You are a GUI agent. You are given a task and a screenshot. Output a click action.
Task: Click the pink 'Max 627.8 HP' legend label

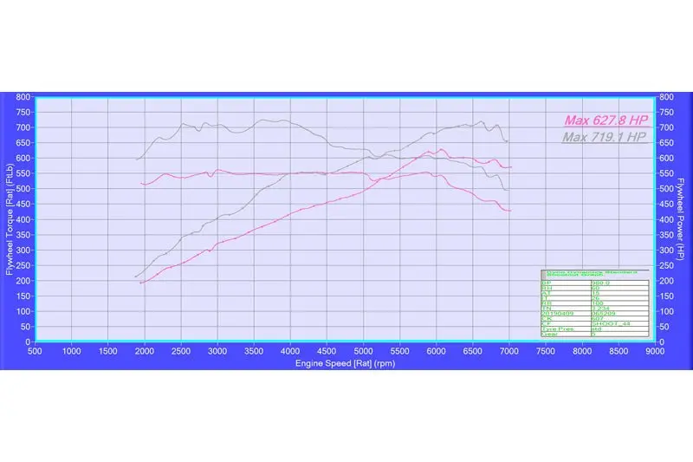(606, 120)
